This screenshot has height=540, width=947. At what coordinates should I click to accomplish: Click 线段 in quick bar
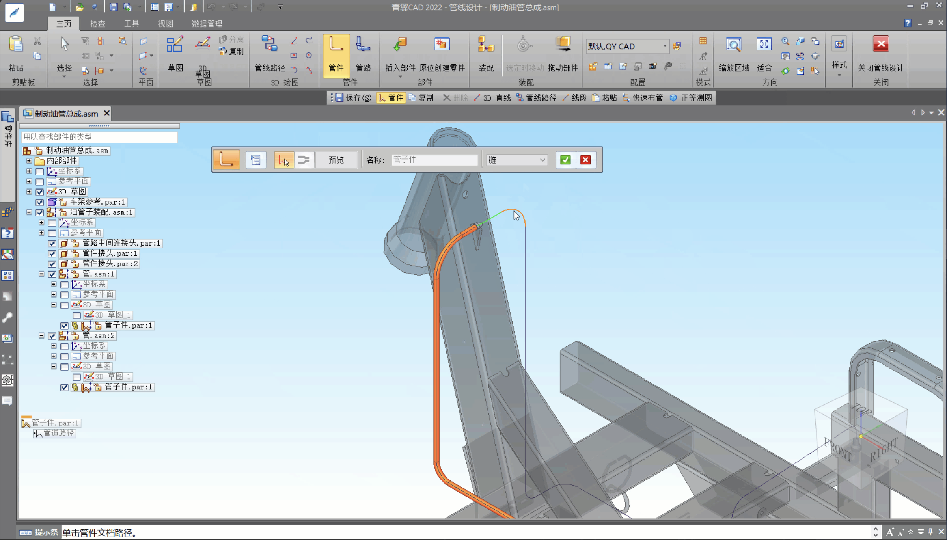tap(574, 98)
